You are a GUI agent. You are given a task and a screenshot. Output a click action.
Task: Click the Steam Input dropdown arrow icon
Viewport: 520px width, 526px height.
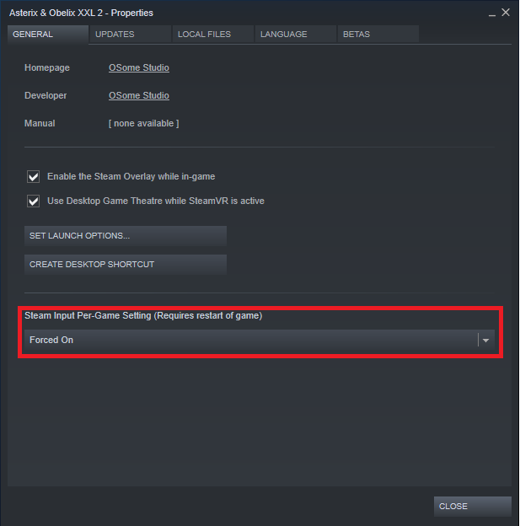[485, 341]
